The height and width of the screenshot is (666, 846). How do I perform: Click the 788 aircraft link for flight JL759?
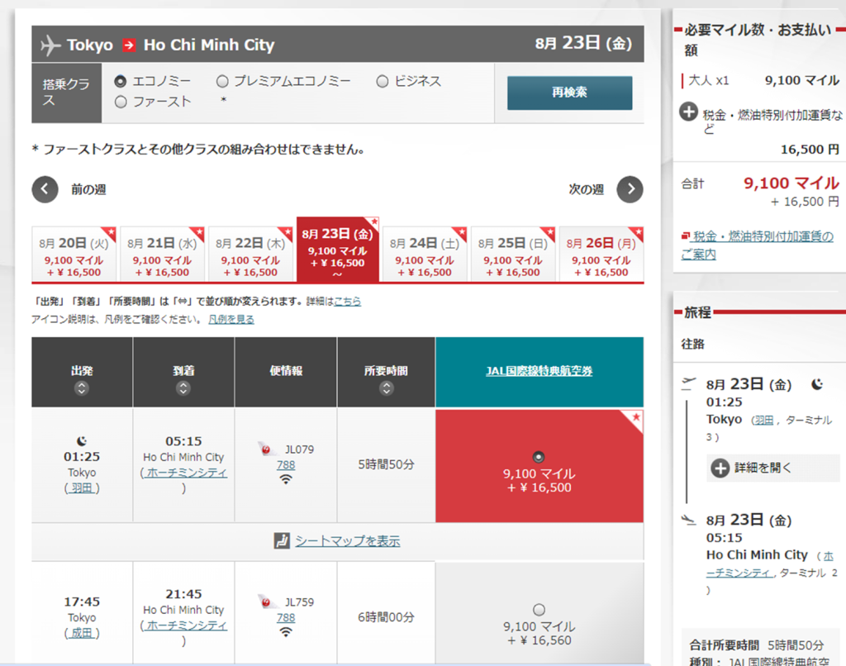click(x=286, y=617)
